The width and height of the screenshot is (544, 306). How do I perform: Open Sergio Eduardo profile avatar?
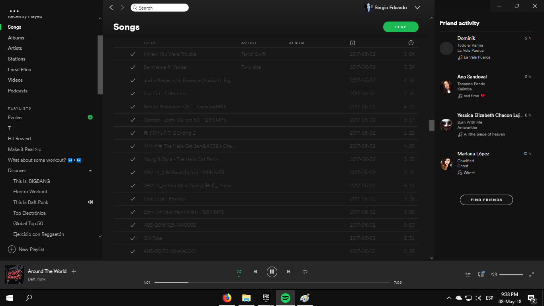point(368,8)
